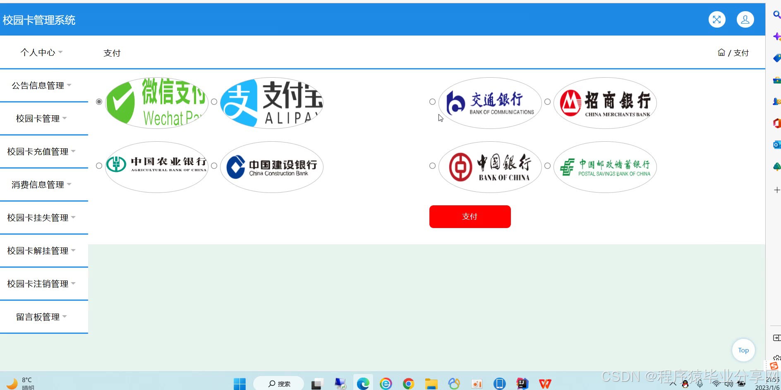Select the Postal Savings Bank radio button
This screenshot has height=390, width=781.
[x=547, y=166]
